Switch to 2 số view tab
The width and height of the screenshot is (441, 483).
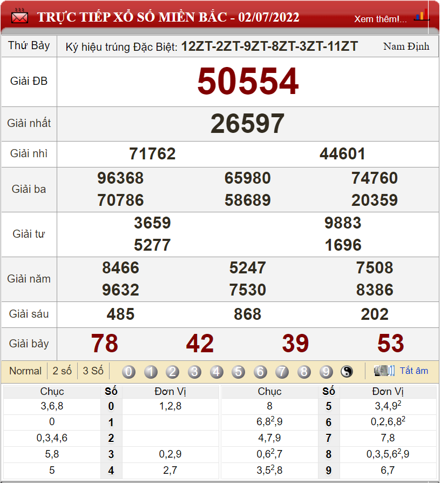[62, 371]
